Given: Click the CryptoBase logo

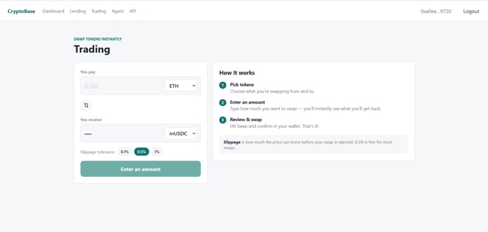Looking at the screenshot, I should [x=21, y=12].
